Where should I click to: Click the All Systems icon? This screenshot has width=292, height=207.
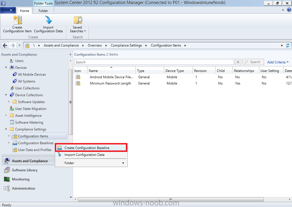[x=15, y=81]
